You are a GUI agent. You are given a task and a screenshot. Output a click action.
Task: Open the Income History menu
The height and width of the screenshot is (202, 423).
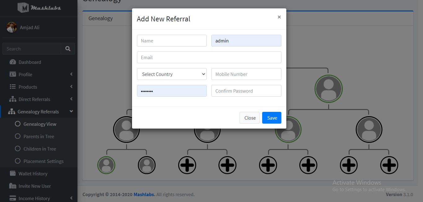click(x=34, y=198)
